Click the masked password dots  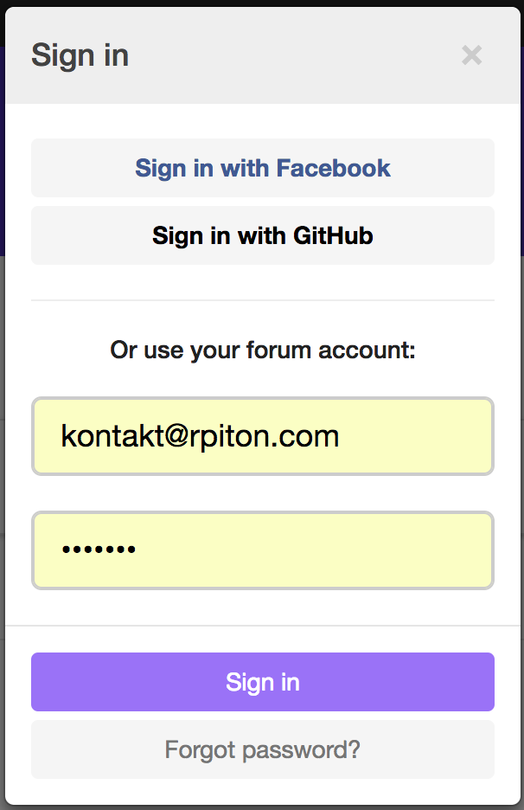point(99,550)
